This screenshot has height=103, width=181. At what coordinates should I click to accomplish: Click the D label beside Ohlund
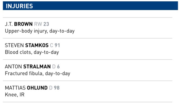(x=51, y=88)
